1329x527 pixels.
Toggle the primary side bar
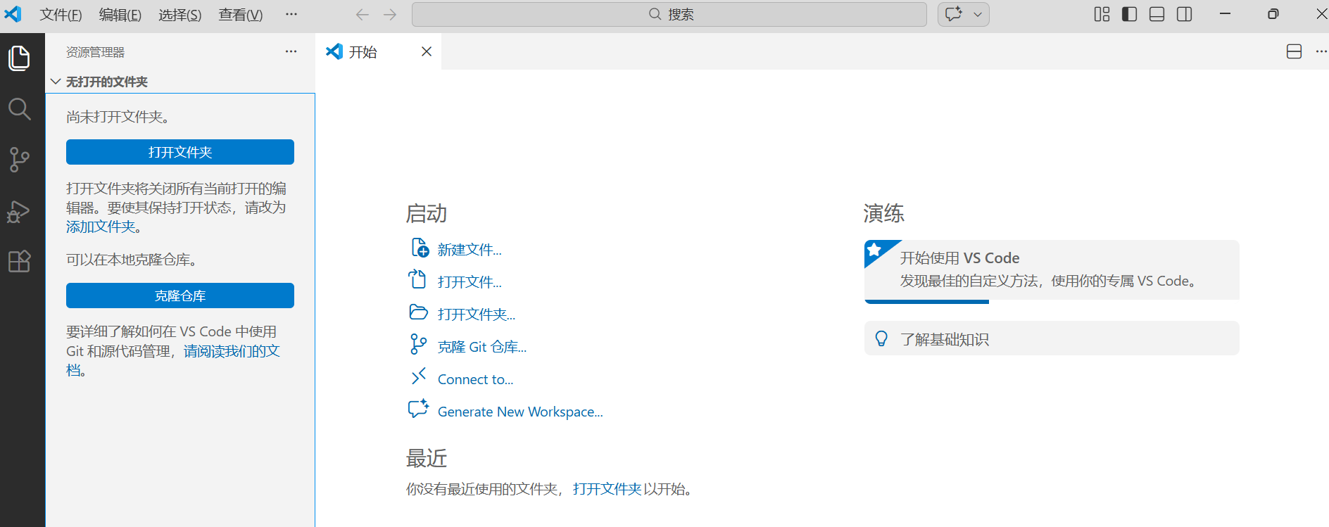[x=1130, y=14]
